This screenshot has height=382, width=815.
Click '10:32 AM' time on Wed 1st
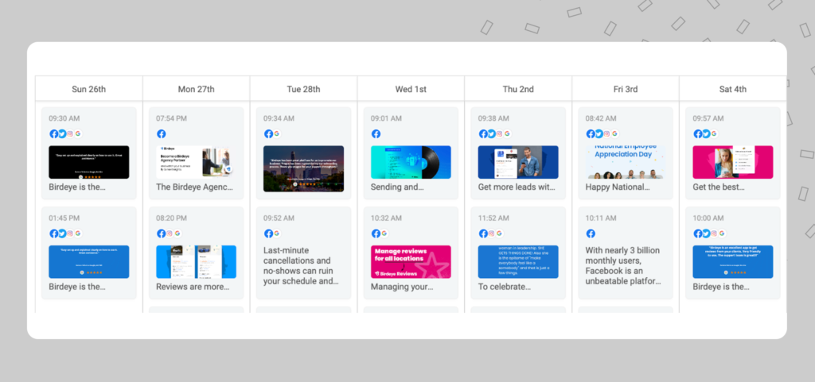(x=386, y=218)
